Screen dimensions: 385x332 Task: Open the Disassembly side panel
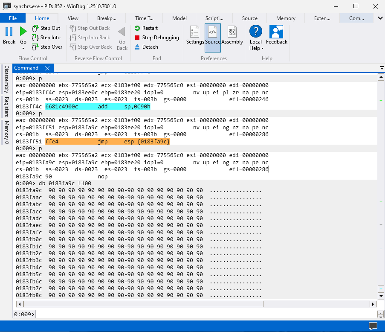click(x=6, y=79)
